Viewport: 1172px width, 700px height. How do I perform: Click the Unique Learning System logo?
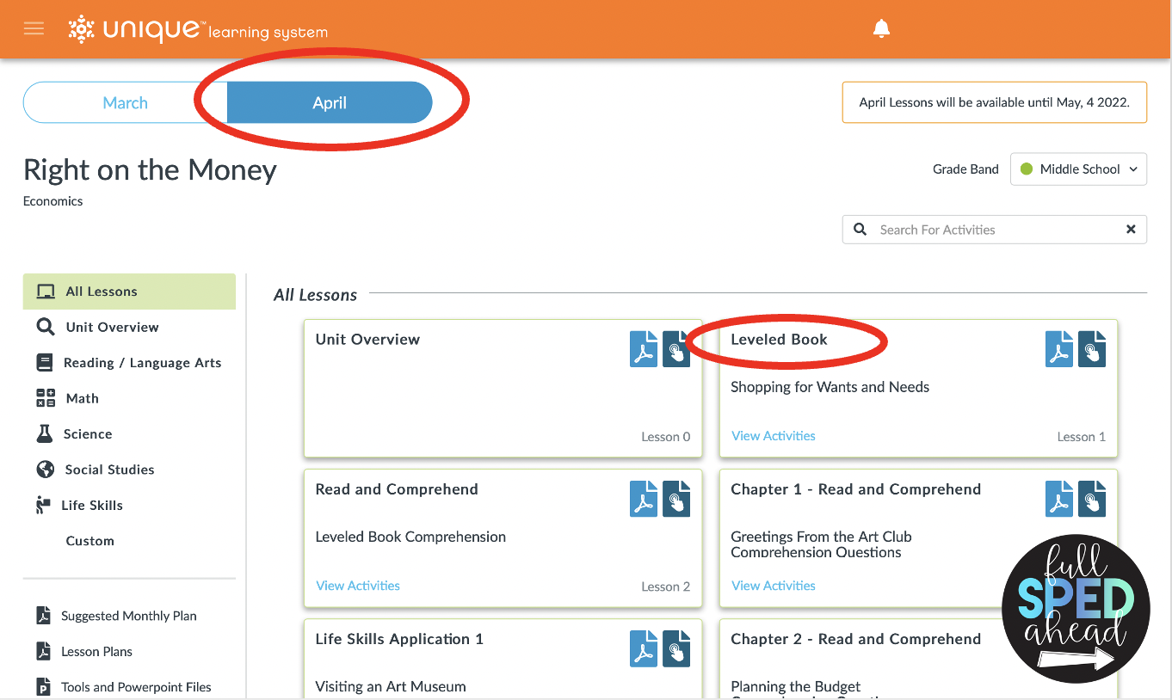198,28
